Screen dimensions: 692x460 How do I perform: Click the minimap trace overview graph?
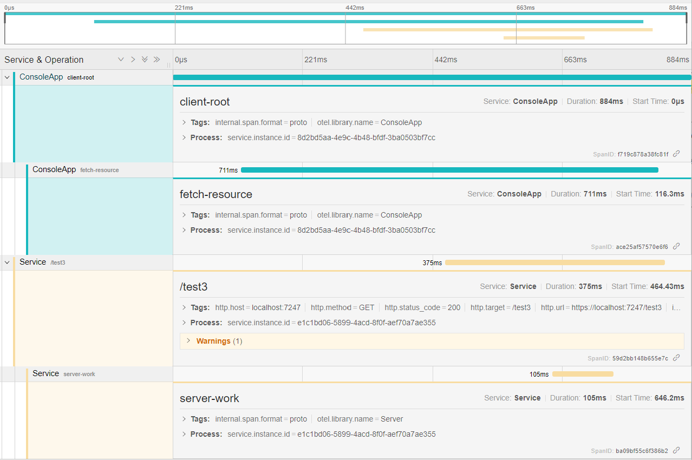345,28
